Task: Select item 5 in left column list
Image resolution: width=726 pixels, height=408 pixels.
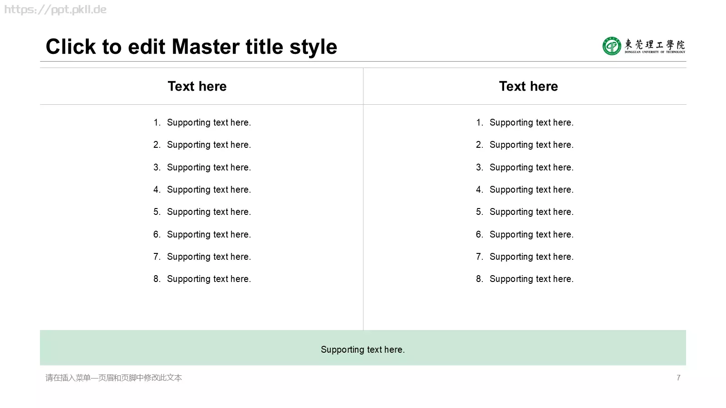Action: coord(202,212)
